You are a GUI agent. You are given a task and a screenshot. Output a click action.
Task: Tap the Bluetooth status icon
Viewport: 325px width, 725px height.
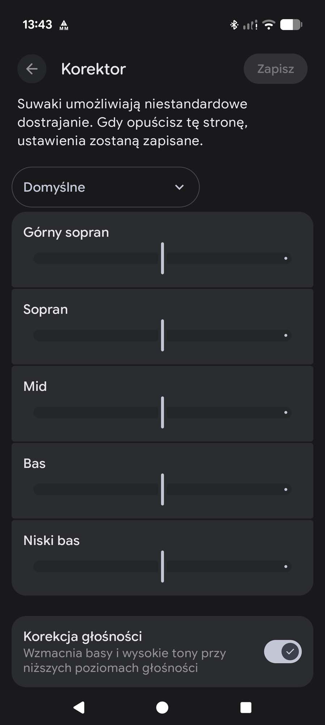(234, 25)
